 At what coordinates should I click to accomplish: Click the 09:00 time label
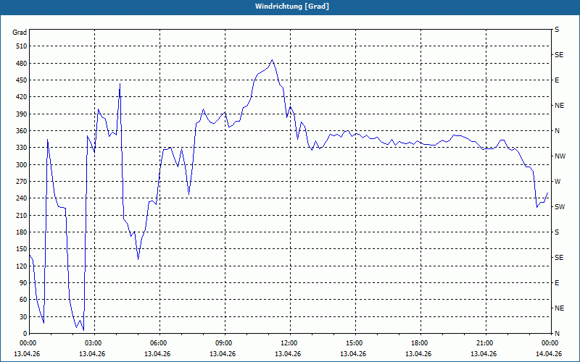pyautogui.click(x=223, y=343)
